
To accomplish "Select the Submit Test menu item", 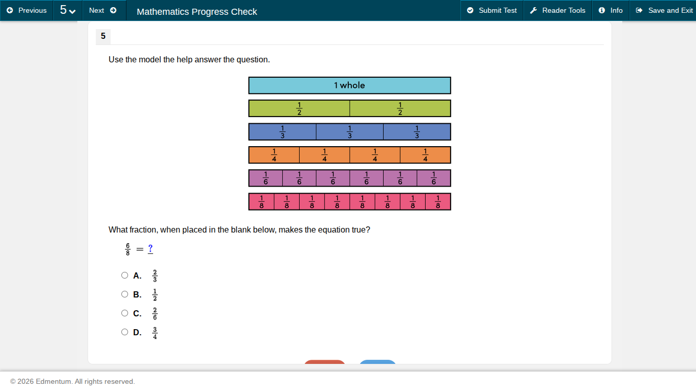I will click(492, 10).
